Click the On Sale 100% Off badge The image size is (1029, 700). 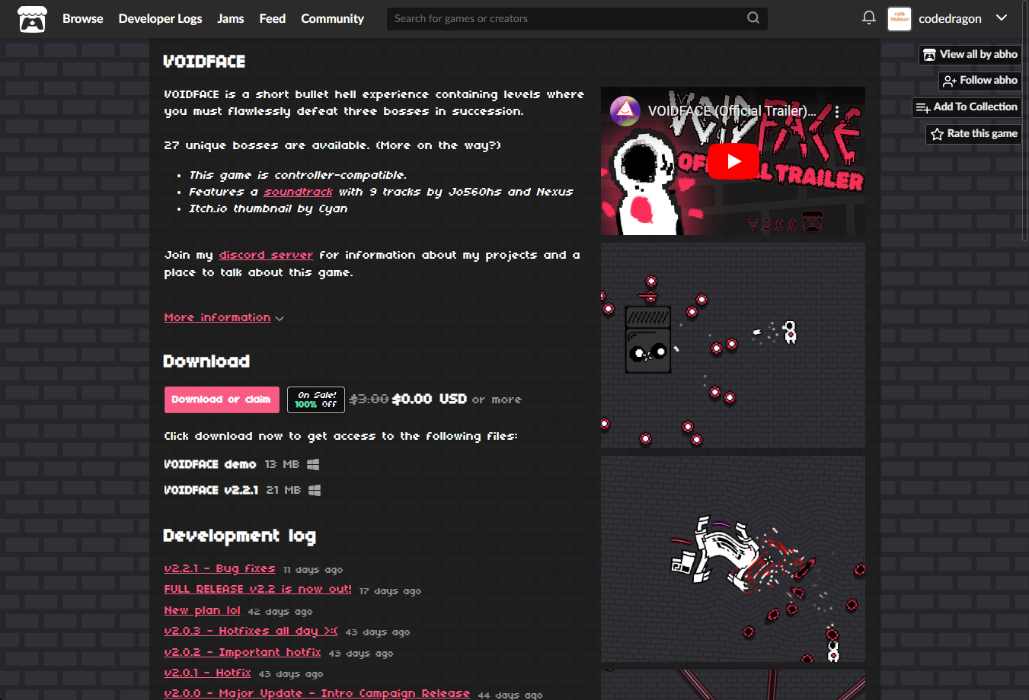pyautogui.click(x=316, y=399)
